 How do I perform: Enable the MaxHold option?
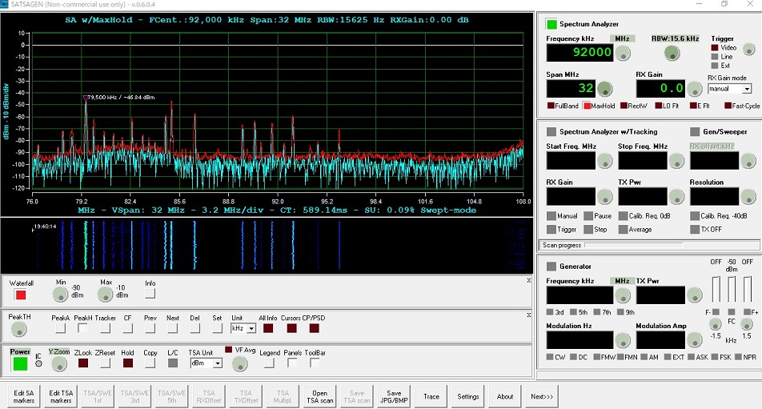[x=587, y=106]
